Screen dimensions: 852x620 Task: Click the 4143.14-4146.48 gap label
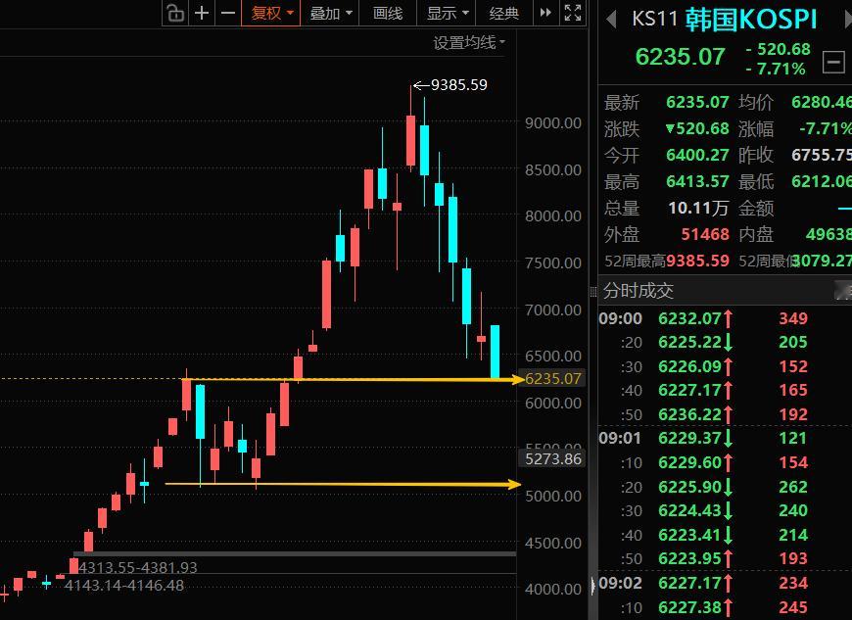[x=124, y=585]
